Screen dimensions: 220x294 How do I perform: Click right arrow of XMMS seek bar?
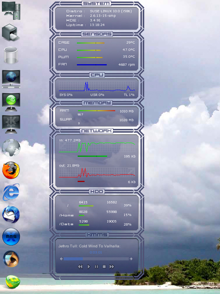(x=131, y=259)
